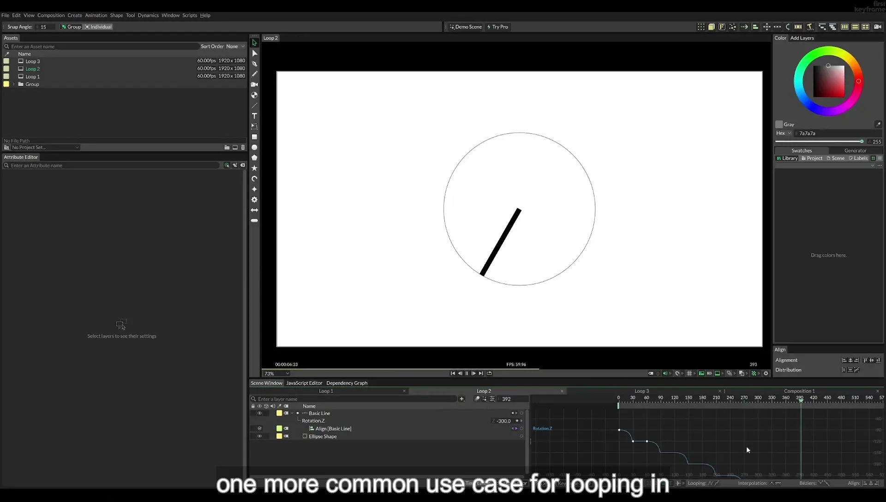Select the Camera tool icon
Viewport: 886px width, 502px height.
point(254,84)
